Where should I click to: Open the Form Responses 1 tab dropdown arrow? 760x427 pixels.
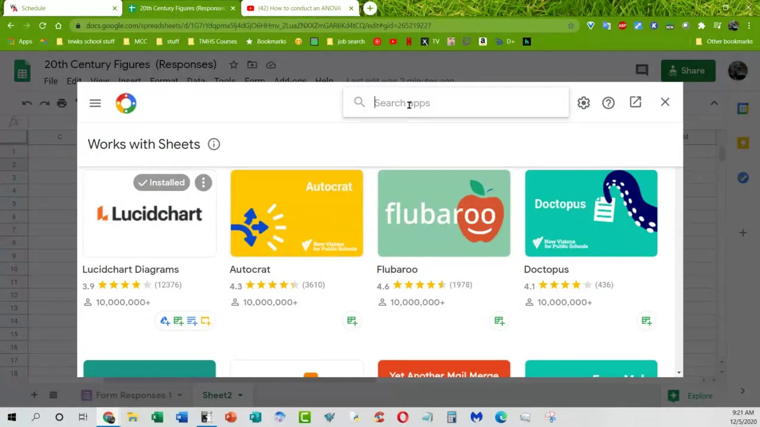pyautogui.click(x=179, y=395)
